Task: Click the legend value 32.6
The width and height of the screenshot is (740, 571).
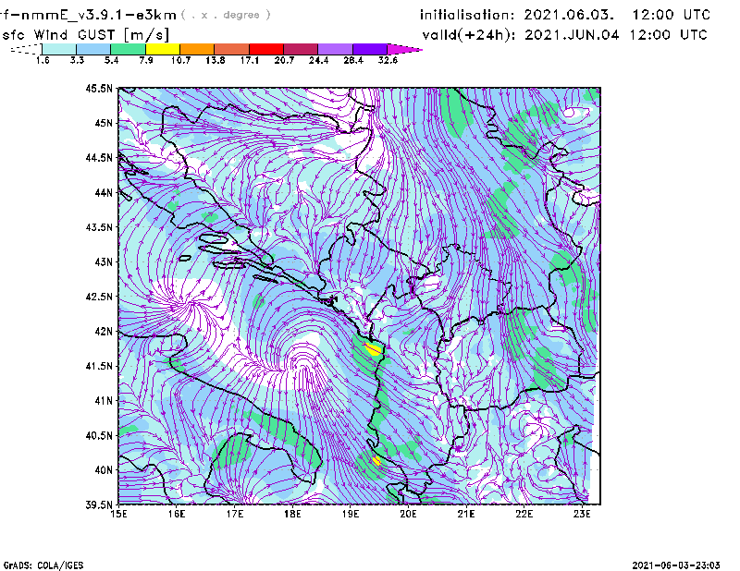Action: click(388, 60)
